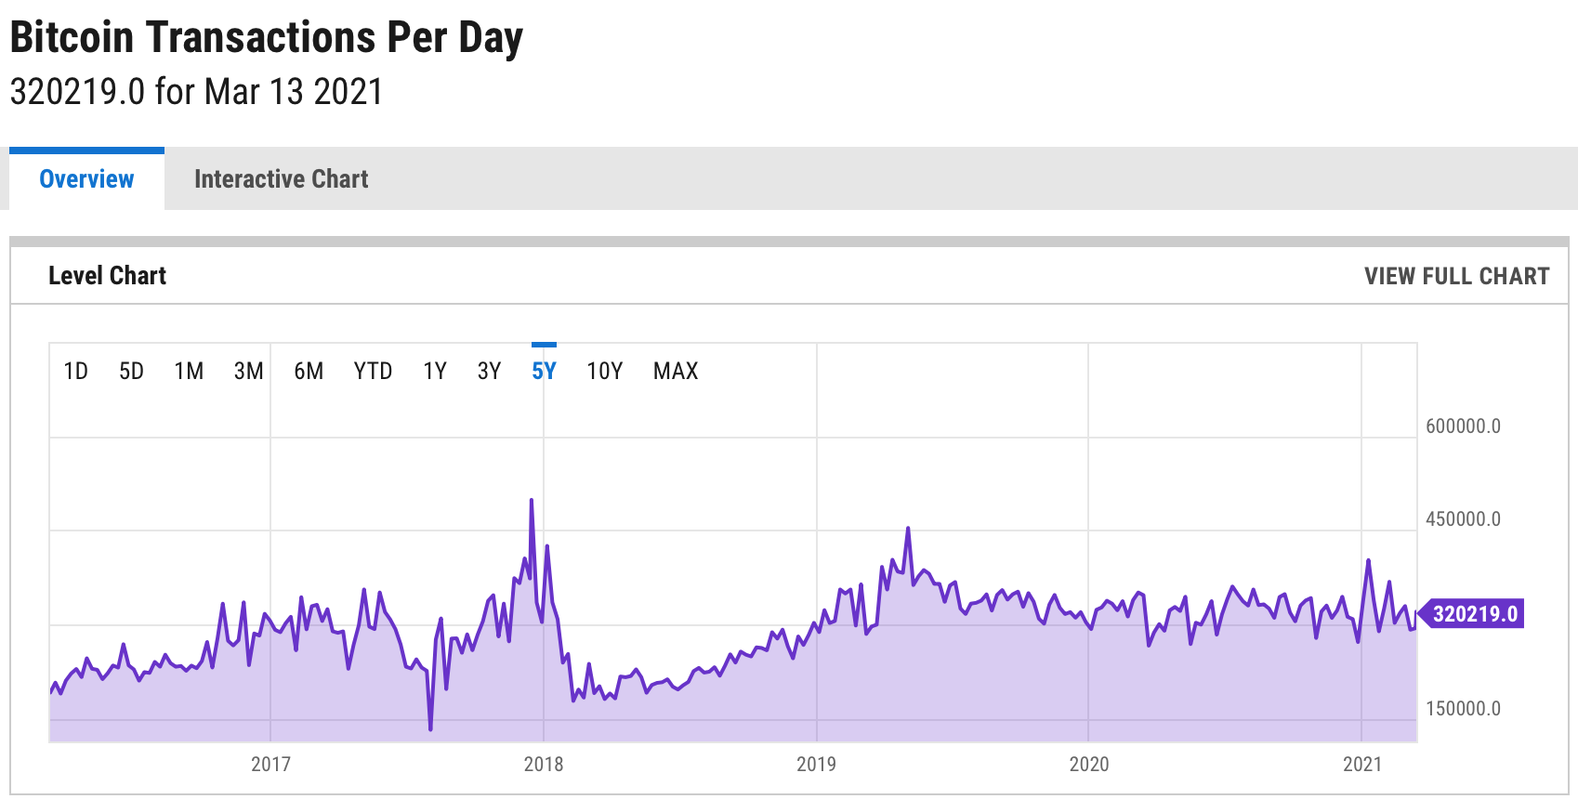Viewport: 1578px width, 812px height.
Task: Expand chart to 10Y range
Action: coord(604,372)
